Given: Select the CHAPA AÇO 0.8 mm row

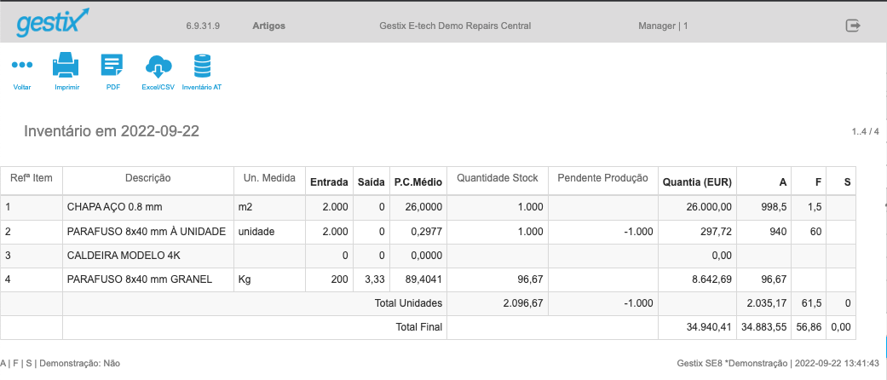Looking at the screenshot, I should point(428,207).
